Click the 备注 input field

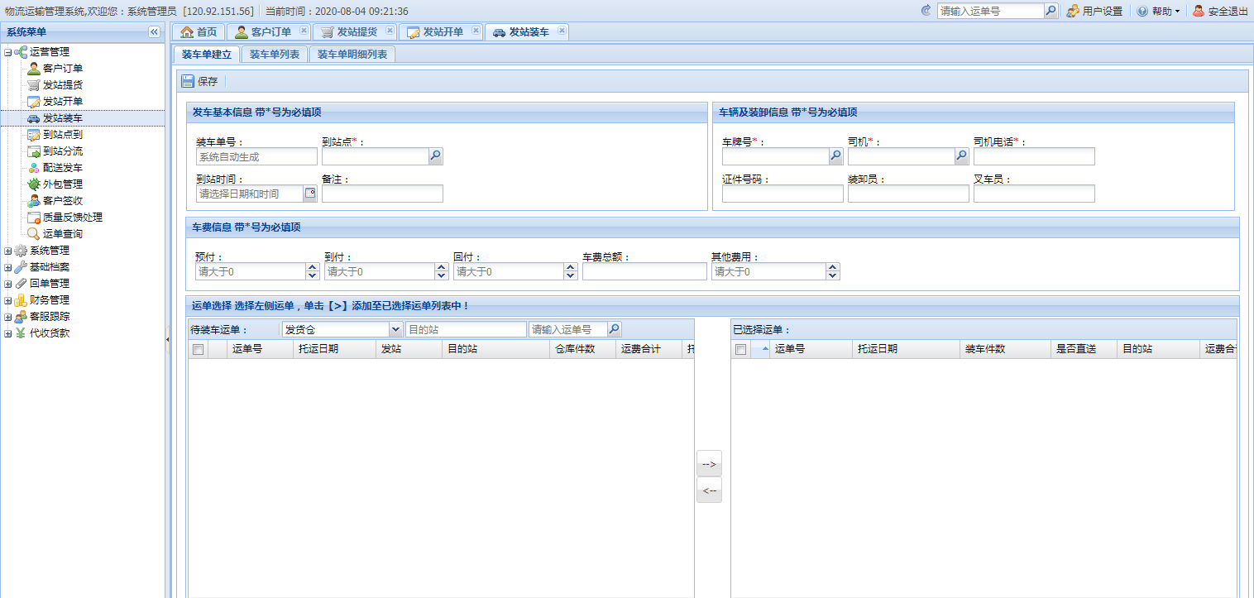click(382, 194)
